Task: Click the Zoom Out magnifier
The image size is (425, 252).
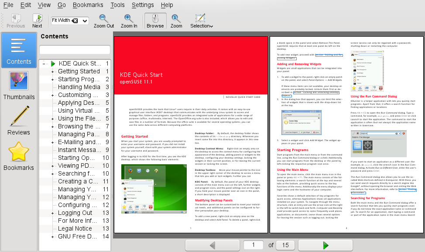Action: [103, 21]
